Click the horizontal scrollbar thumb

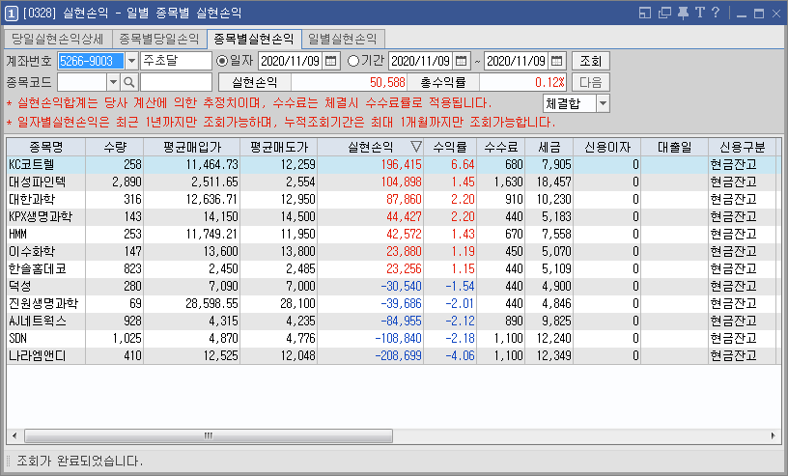(x=209, y=435)
